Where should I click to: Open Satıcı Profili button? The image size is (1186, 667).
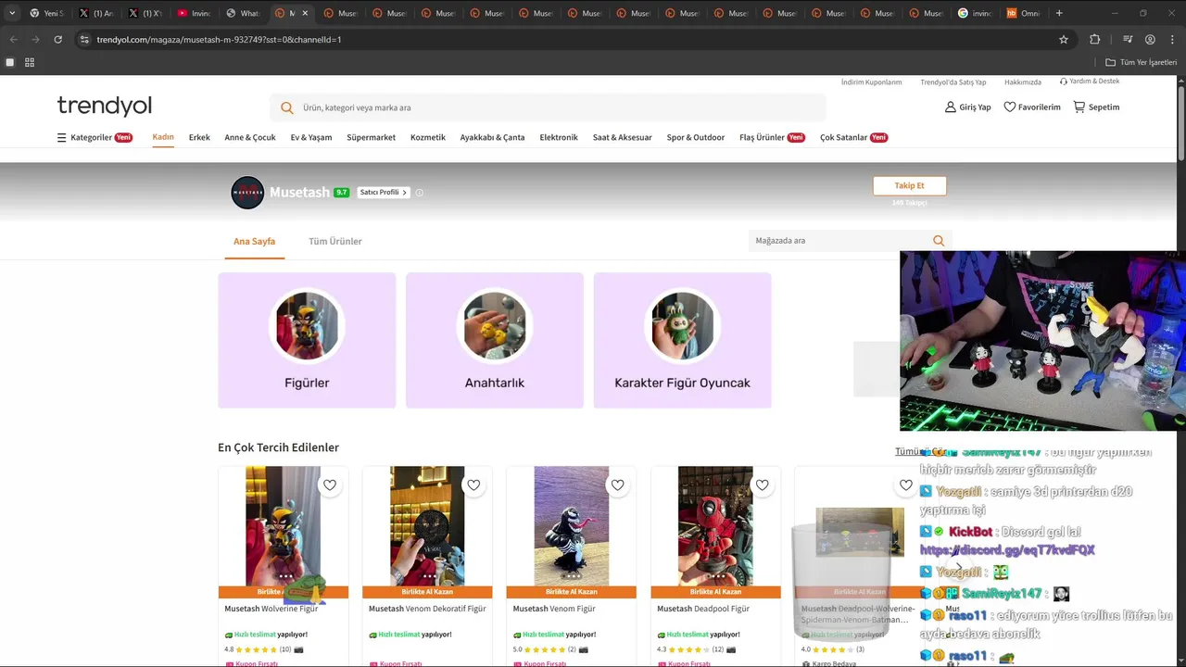(383, 193)
